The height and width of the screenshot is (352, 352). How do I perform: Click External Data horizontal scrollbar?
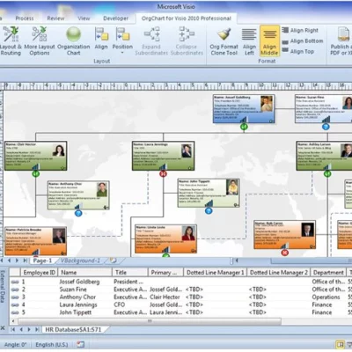pos(150,321)
